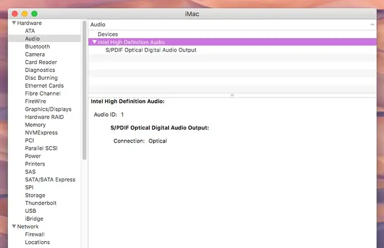
Task: Click the Network section label
Action: coord(28,227)
